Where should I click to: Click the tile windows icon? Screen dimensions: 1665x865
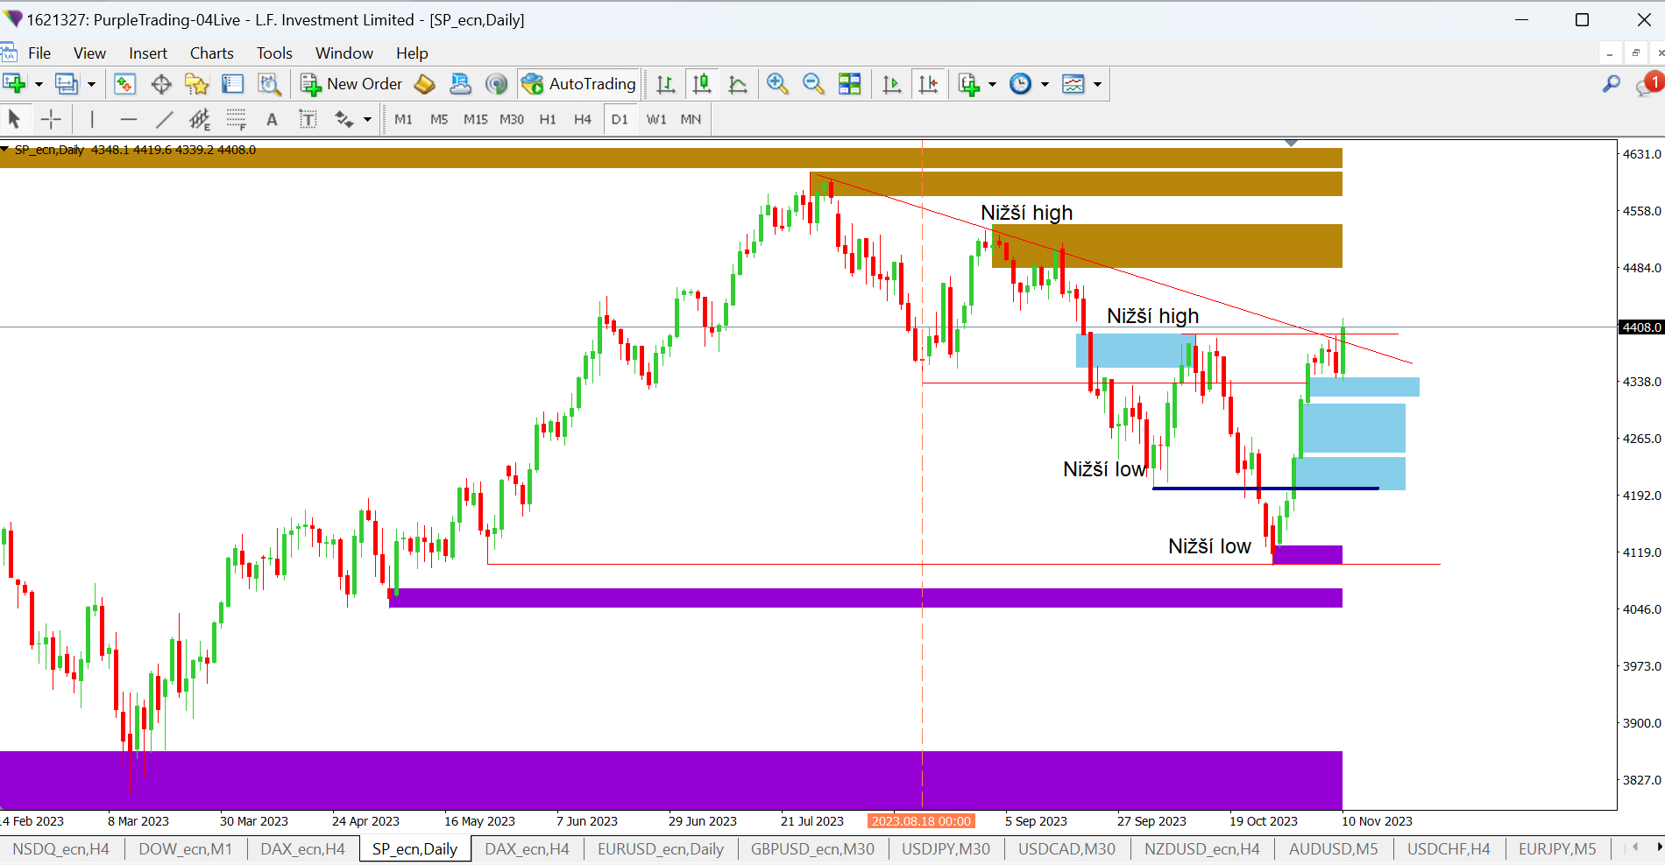[849, 84]
